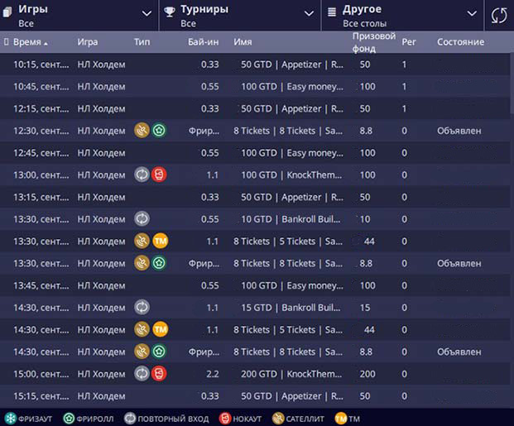
Task: Click the Фризаут legend snowflake icon
Action: [10, 419]
